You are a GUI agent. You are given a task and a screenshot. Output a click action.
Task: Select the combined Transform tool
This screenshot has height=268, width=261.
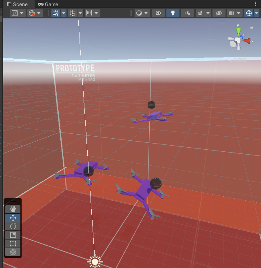point(13,252)
